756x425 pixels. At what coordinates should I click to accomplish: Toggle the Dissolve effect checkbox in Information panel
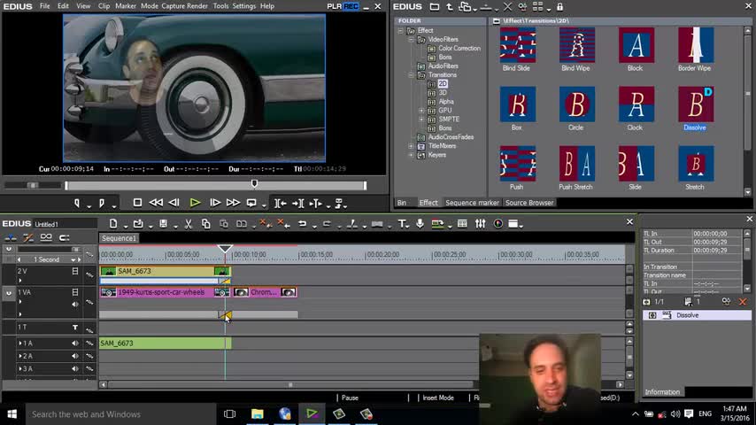653,315
